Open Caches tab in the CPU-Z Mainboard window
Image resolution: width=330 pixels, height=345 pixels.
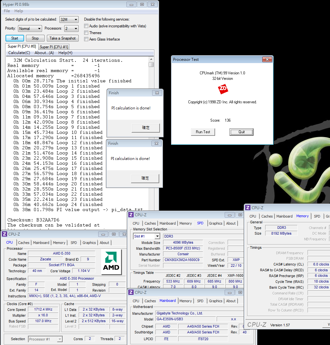tap(150, 301)
